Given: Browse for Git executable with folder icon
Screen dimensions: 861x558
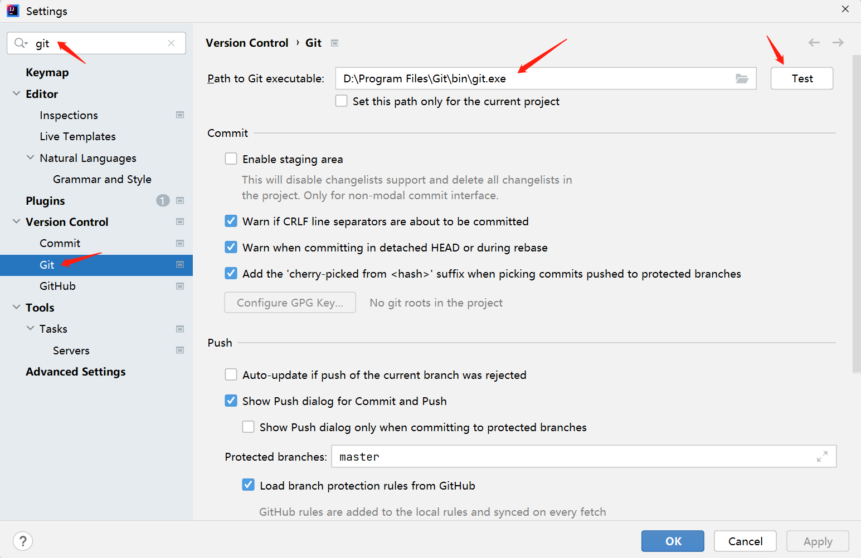Looking at the screenshot, I should point(742,78).
